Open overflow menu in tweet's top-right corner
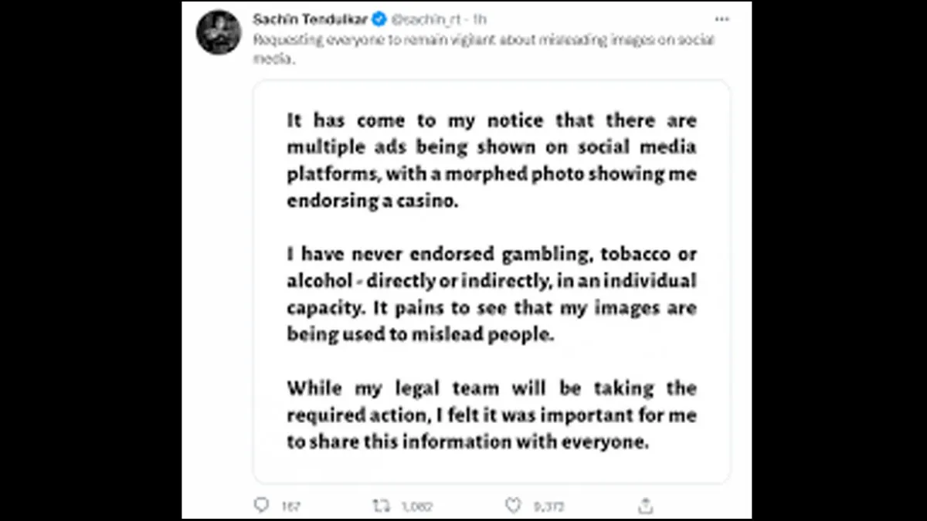927x521 pixels. 722,19
